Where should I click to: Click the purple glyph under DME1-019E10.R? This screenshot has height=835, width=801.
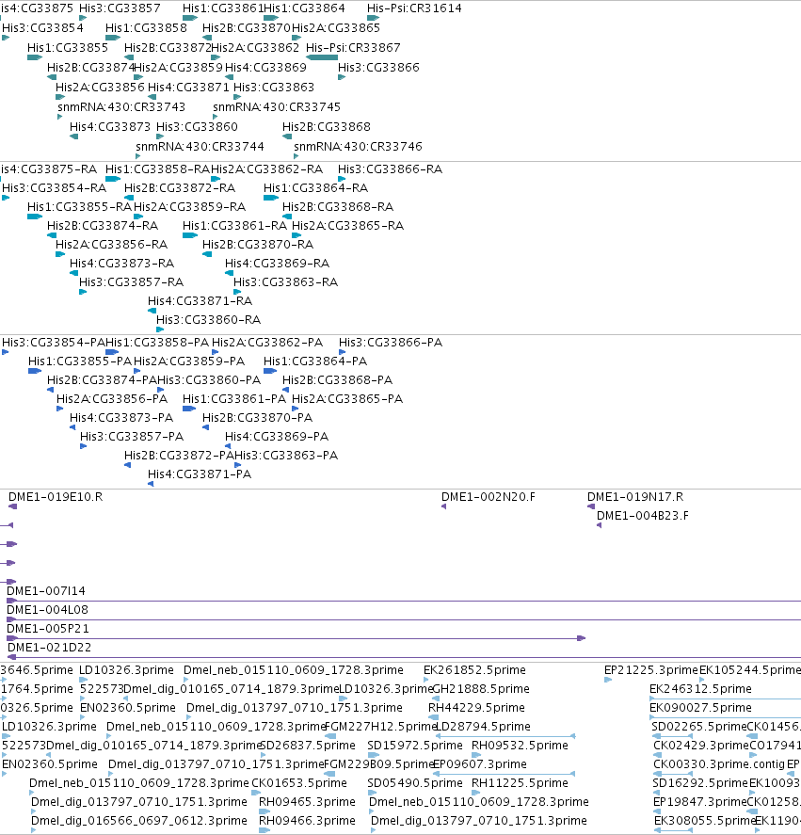click(x=12, y=506)
